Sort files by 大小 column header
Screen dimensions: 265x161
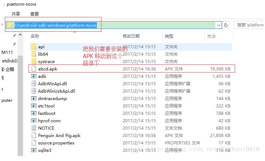coord(211,36)
